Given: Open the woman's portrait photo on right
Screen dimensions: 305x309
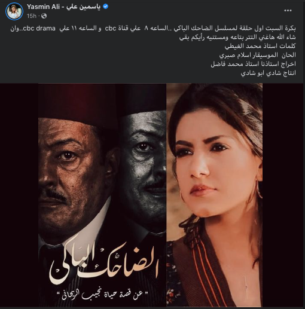Looking at the screenshot, I should tap(215, 195).
